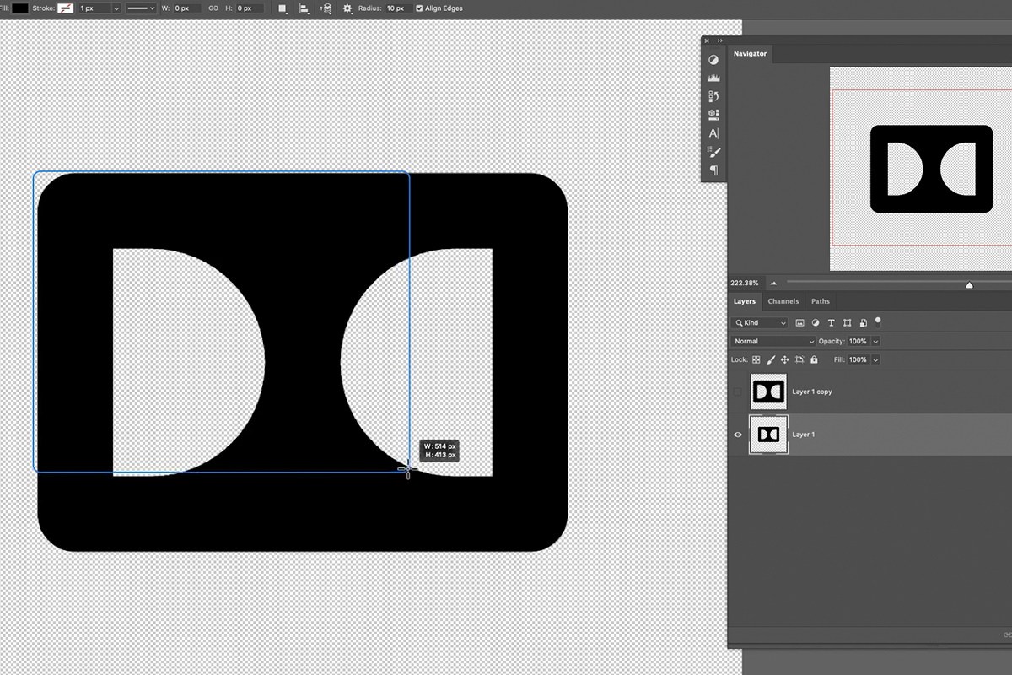Open the layer Fill dropdown arrow
1012x675 pixels.
click(x=875, y=359)
